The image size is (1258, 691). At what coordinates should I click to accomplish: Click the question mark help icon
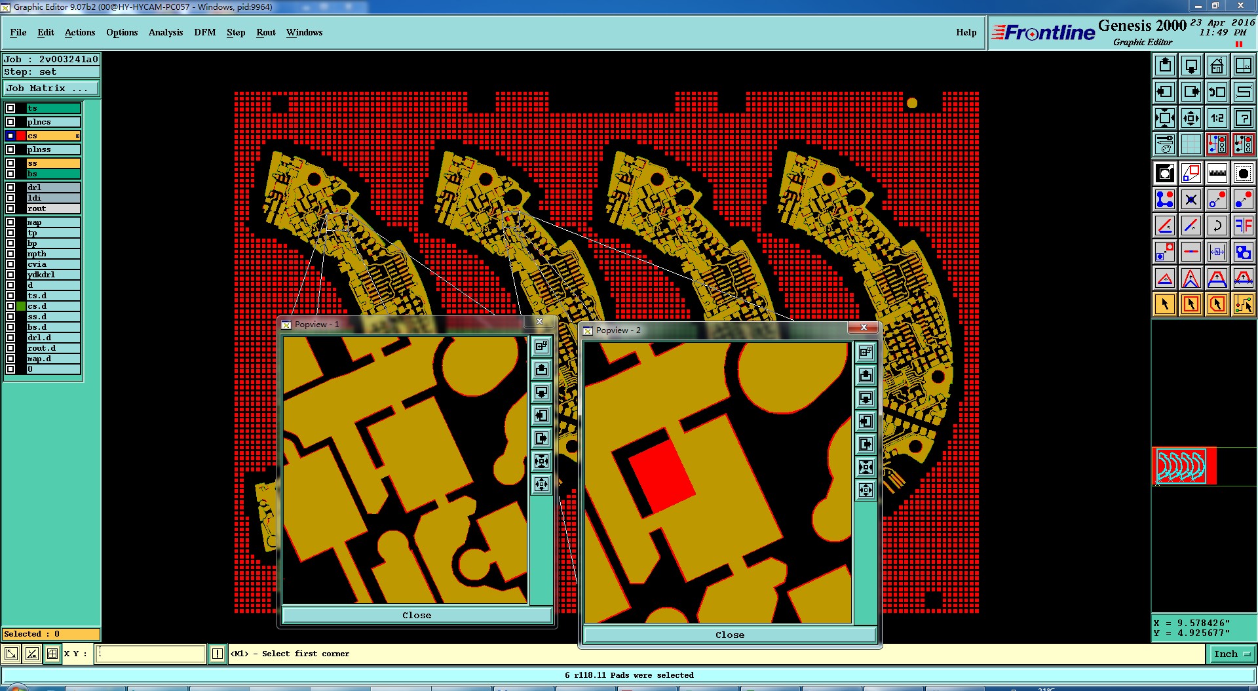1244,118
